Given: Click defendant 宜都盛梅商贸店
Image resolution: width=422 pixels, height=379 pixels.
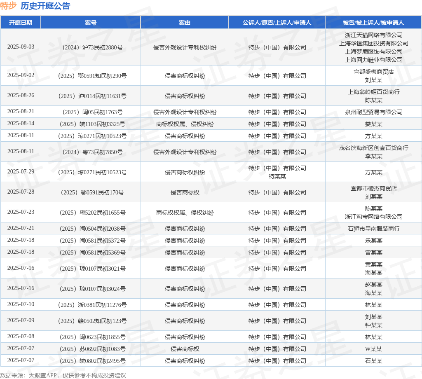Looking at the screenshot, I should click(373, 72).
